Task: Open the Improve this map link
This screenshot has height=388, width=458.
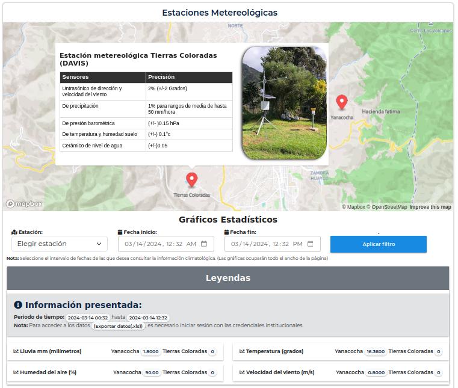Action: pos(430,207)
